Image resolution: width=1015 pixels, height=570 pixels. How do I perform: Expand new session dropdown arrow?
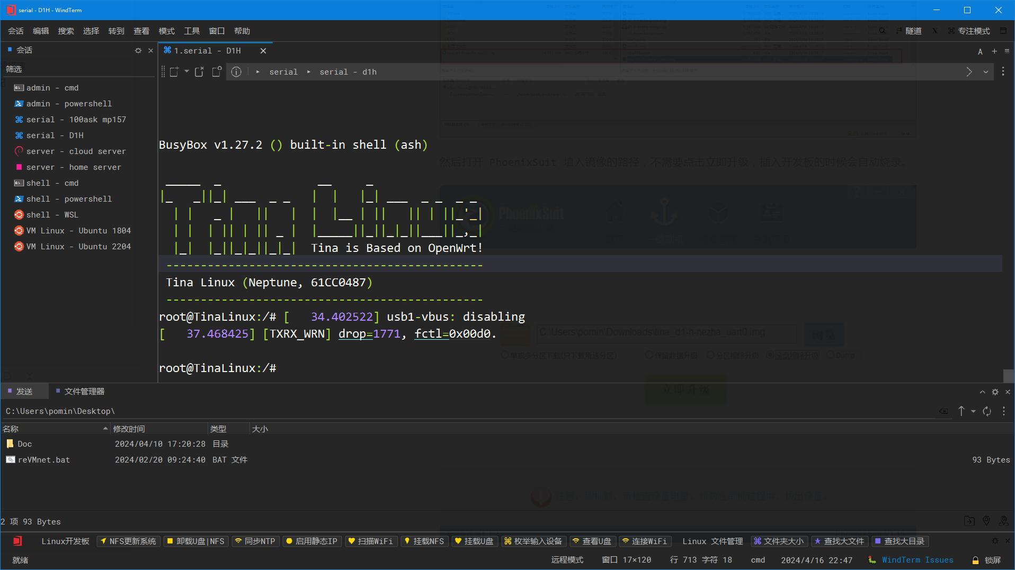186,71
